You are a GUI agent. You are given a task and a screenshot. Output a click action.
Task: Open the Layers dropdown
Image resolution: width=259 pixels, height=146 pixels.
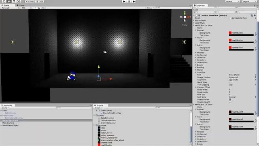click(233, 1)
